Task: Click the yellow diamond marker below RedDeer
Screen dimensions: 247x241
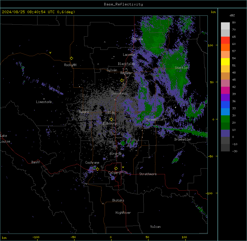Action: (122, 80)
